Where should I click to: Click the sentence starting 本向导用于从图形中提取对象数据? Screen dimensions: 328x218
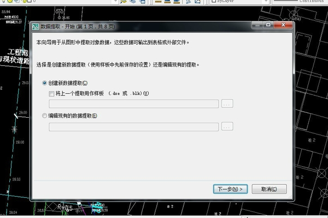pyautogui.click(x=113, y=43)
